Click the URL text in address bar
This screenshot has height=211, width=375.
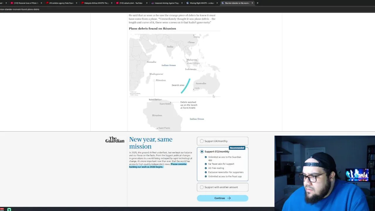coord(20,9)
